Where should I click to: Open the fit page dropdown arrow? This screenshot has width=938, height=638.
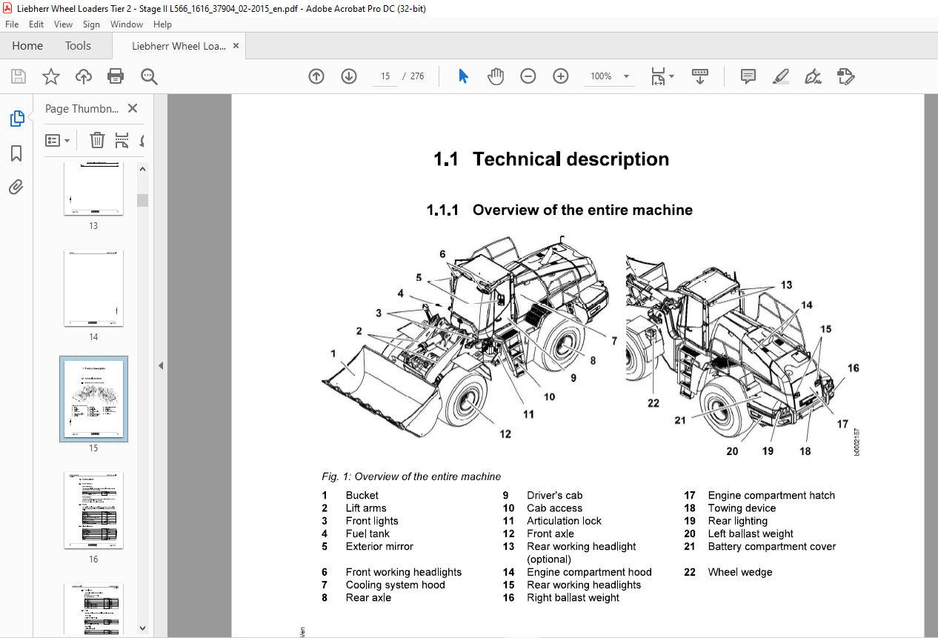click(672, 76)
